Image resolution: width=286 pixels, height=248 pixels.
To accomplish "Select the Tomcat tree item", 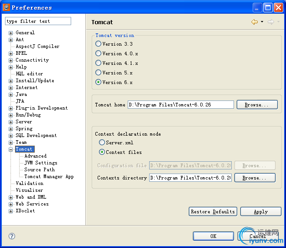I will pyautogui.click(x=24, y=149).
